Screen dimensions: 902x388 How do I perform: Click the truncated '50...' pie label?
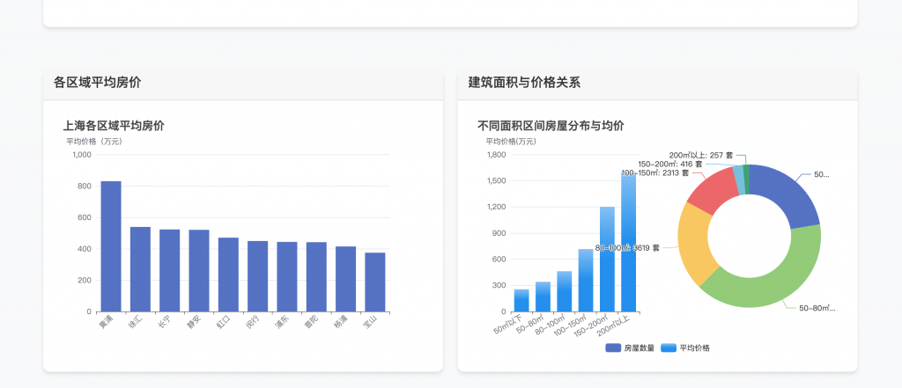tap(822, 175)
